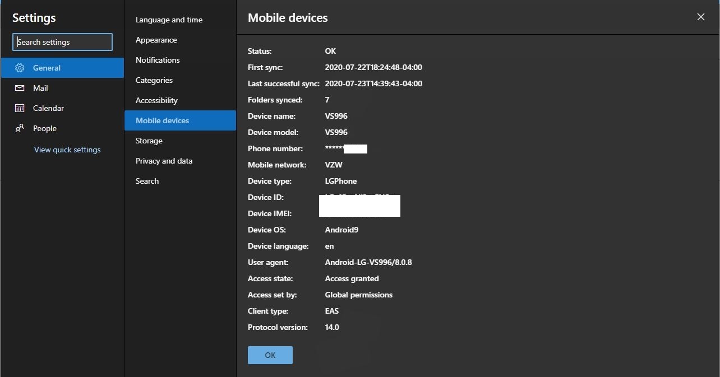
Task: Click the Mobile network label
Action: click(x=277, y=165)
